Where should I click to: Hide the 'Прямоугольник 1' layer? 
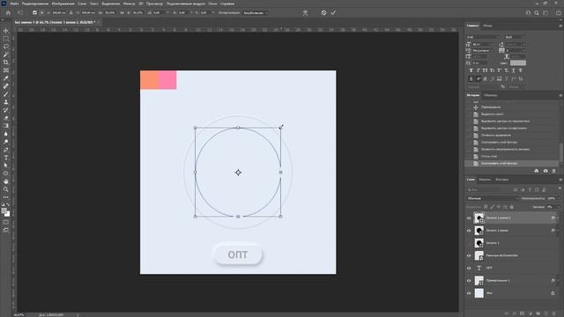click(469, 281)
